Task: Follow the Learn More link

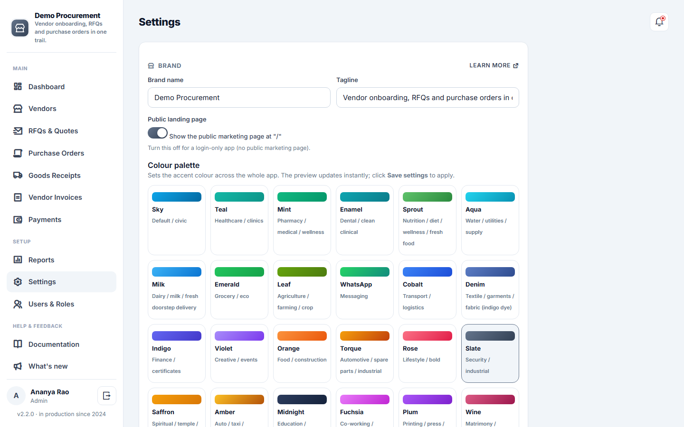Action: 494,65
